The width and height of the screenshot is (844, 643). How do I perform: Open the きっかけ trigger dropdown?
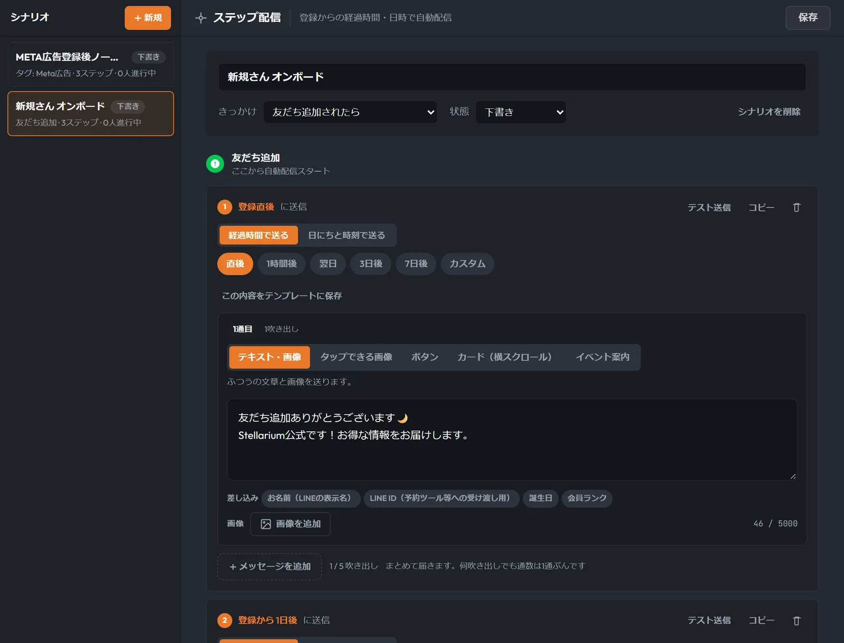(x=350, y=112)
